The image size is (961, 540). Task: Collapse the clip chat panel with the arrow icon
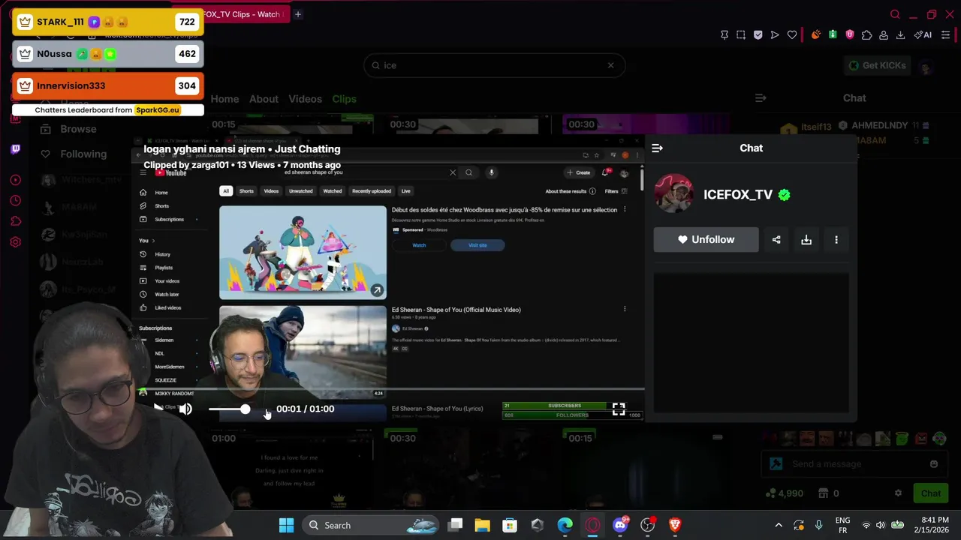(x=657, y=148)
